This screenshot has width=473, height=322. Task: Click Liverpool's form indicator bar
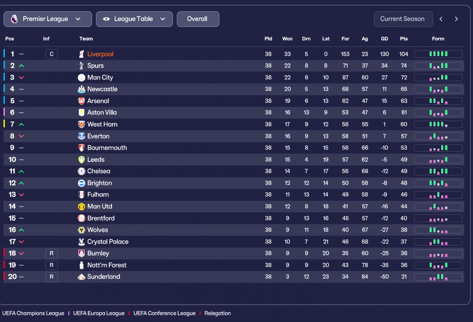[438, 54]
